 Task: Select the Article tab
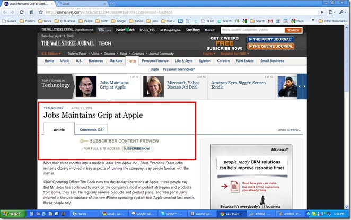59,130
